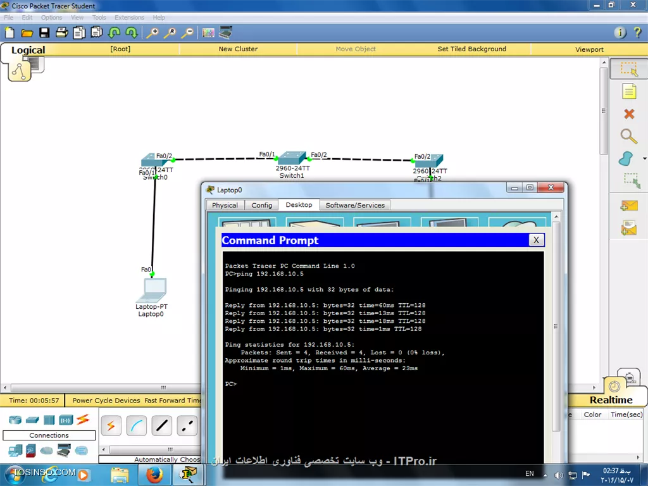Click the Command Prompt terminal area
Screen dimensions: 648x486
point(383,357)
